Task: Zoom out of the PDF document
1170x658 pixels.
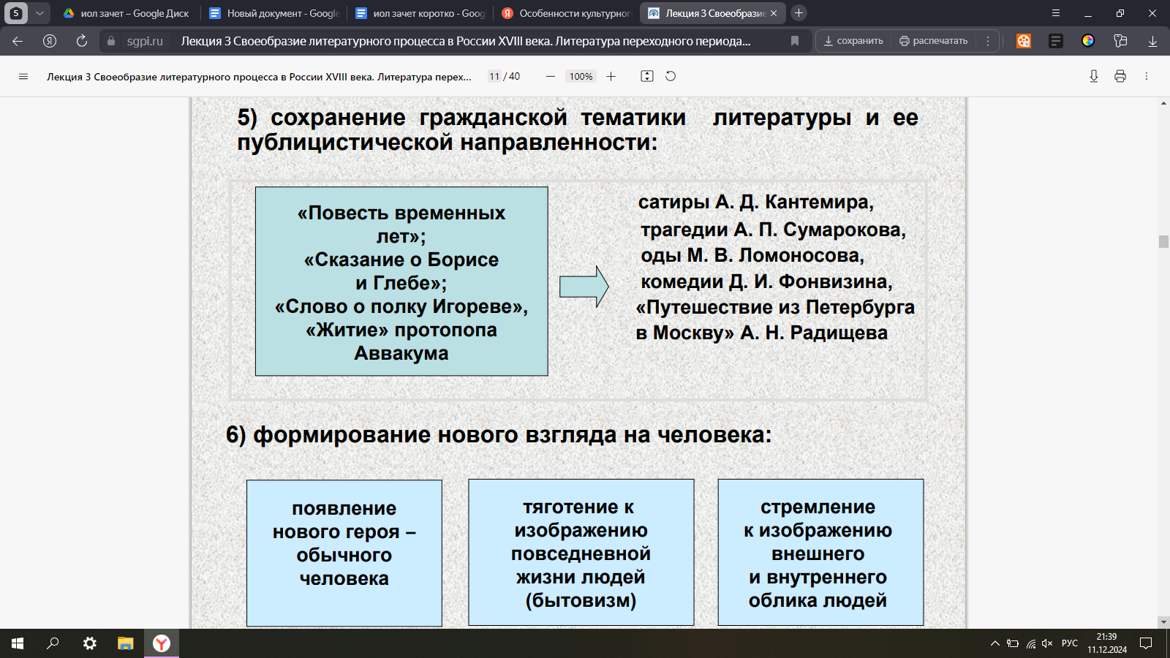Action: [x=551, y=76]
